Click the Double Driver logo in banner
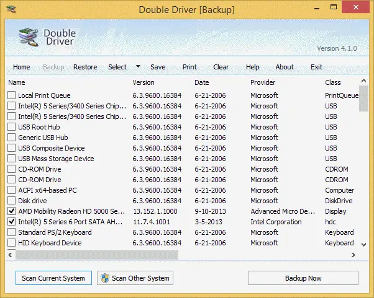 tap(29, 37)
